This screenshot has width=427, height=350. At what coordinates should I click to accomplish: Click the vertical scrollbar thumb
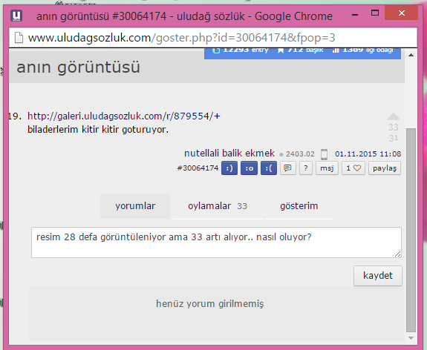click(411, 231)
